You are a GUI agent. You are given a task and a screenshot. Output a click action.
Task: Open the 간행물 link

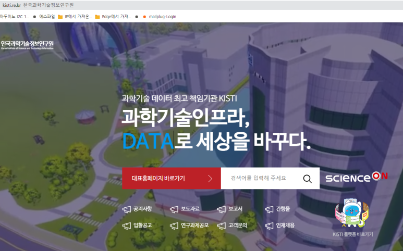coord(283,209)
